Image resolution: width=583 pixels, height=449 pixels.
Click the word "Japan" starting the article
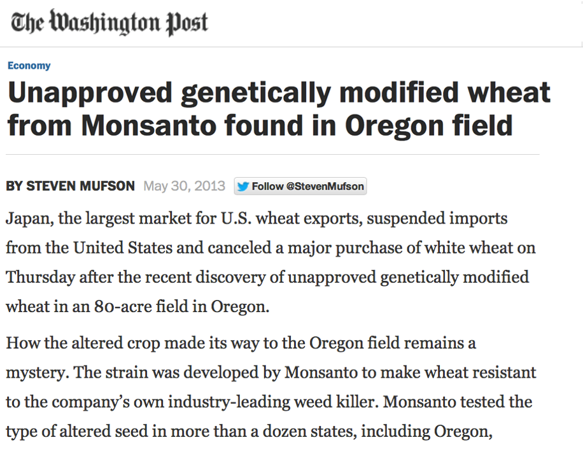coord(29,219)
